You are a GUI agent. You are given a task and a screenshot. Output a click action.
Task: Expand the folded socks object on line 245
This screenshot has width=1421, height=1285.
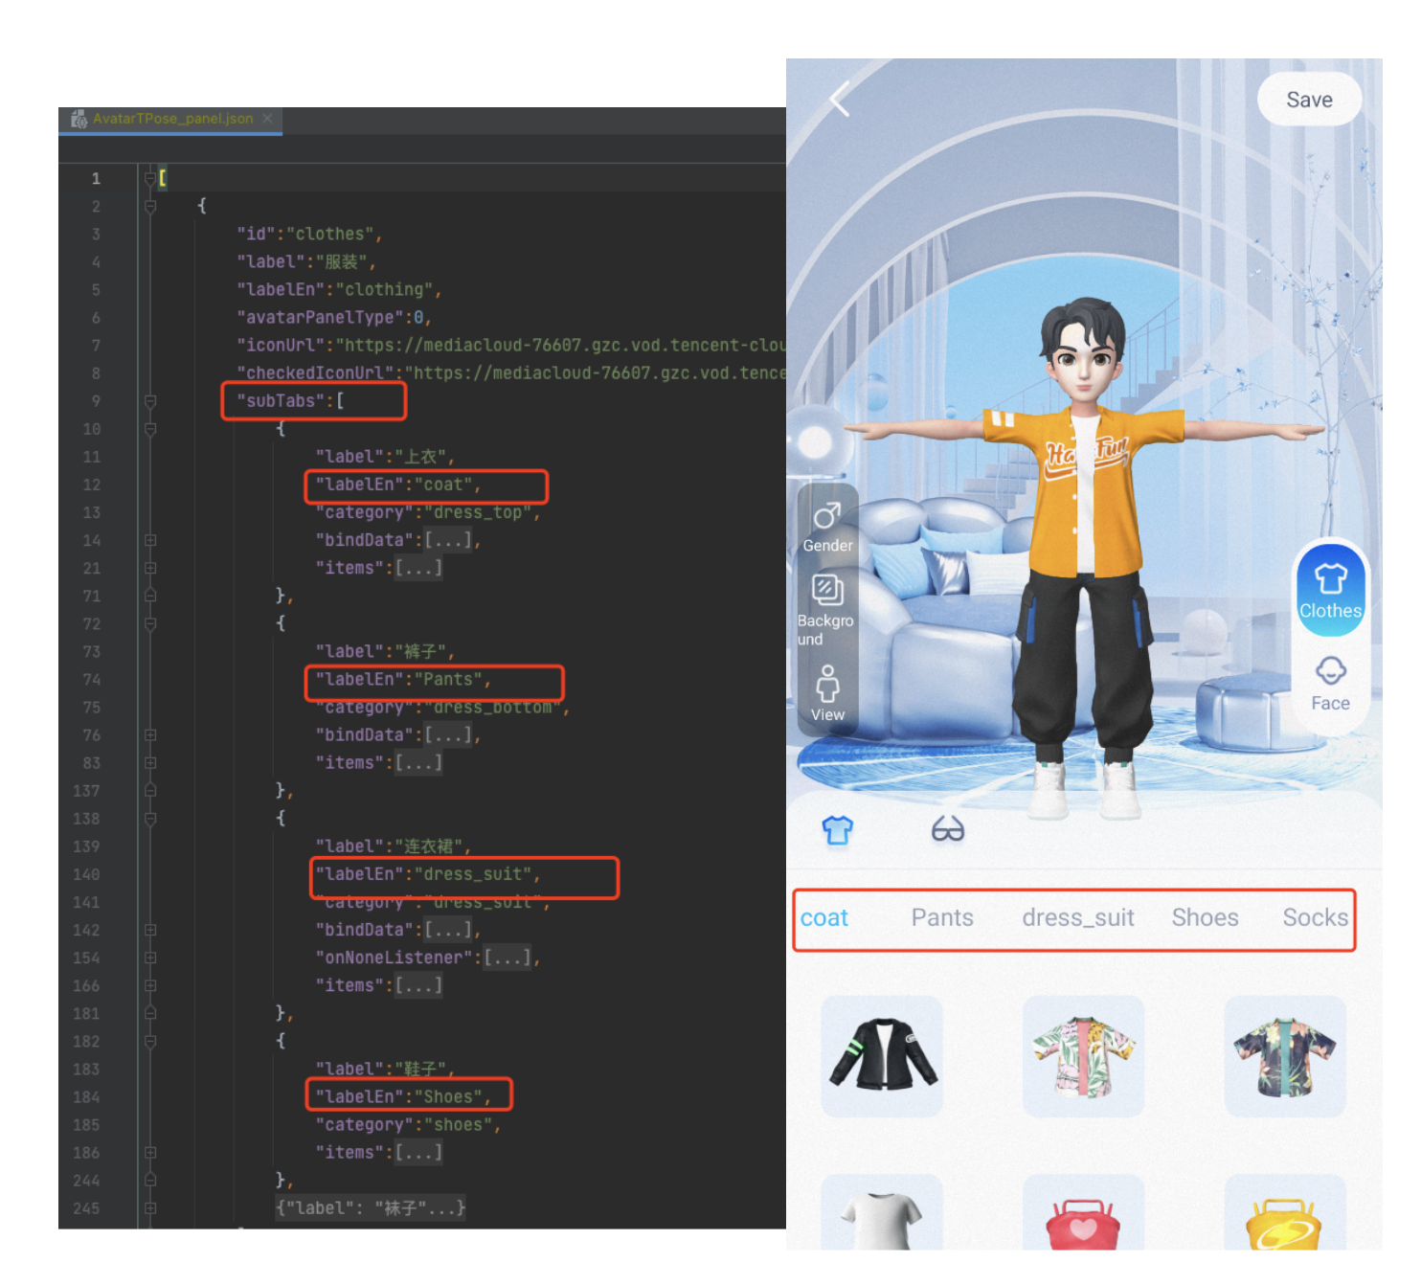(x=149, y=1208)
